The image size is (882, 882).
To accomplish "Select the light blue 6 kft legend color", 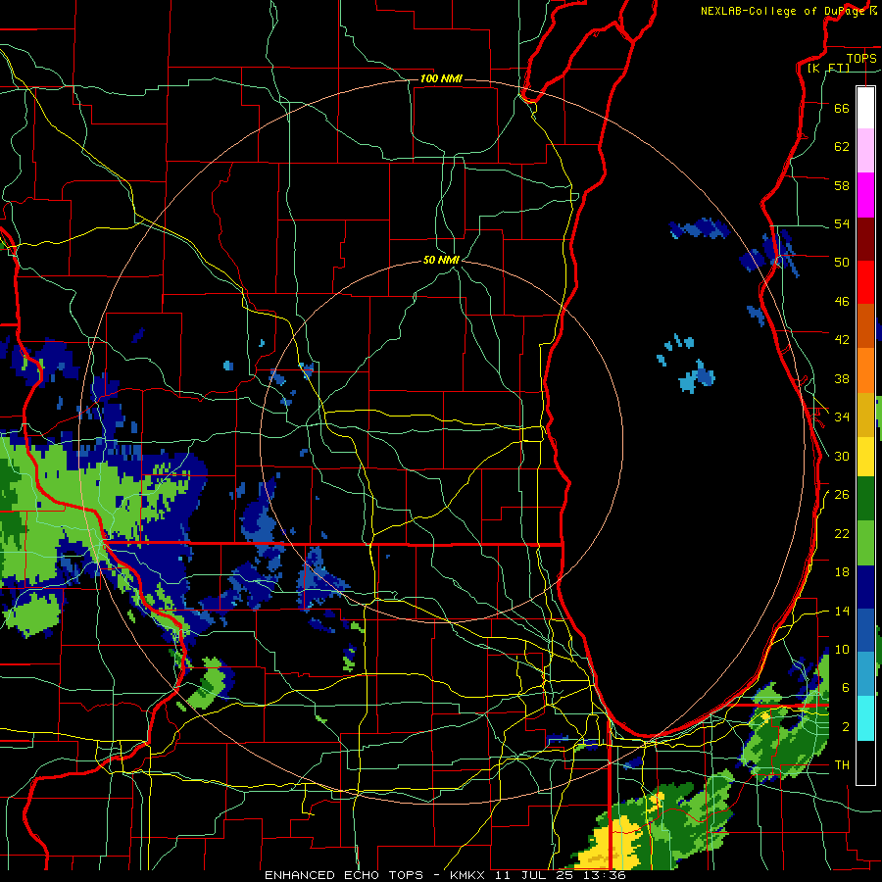I will coord(865,674).
